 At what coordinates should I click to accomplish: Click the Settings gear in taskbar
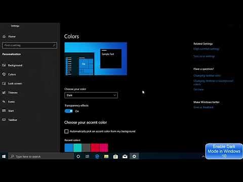[x=134, y=156]
